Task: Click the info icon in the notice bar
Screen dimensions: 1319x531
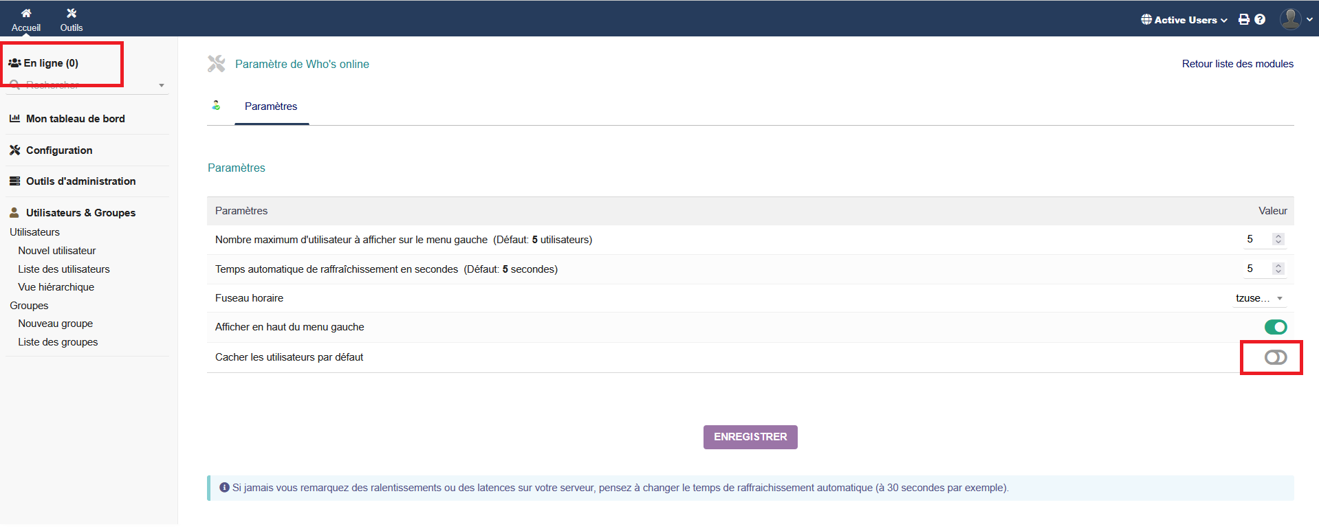Action: pyautogui.click(x=224, y=488)
